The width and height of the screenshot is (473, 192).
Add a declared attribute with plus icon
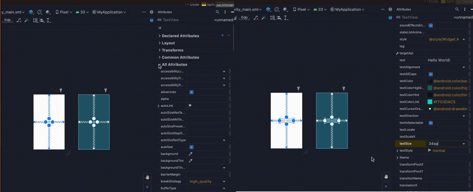[222, 35]
